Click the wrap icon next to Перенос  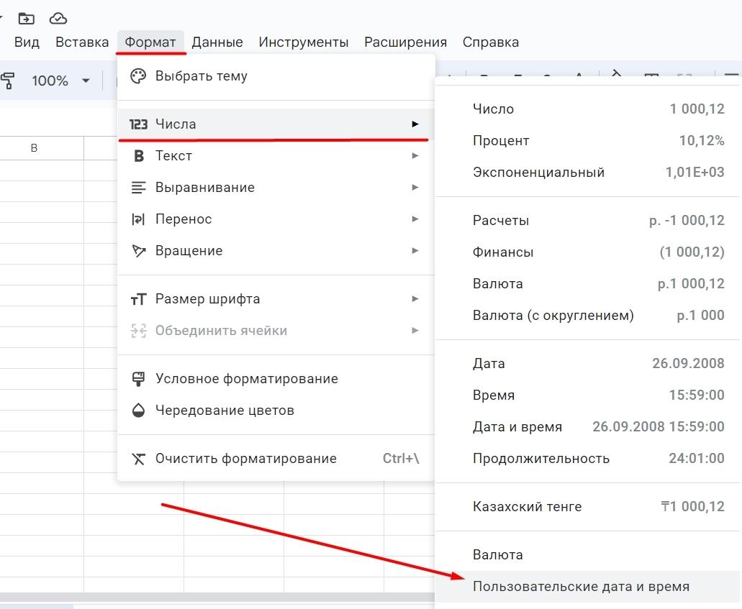137,219
